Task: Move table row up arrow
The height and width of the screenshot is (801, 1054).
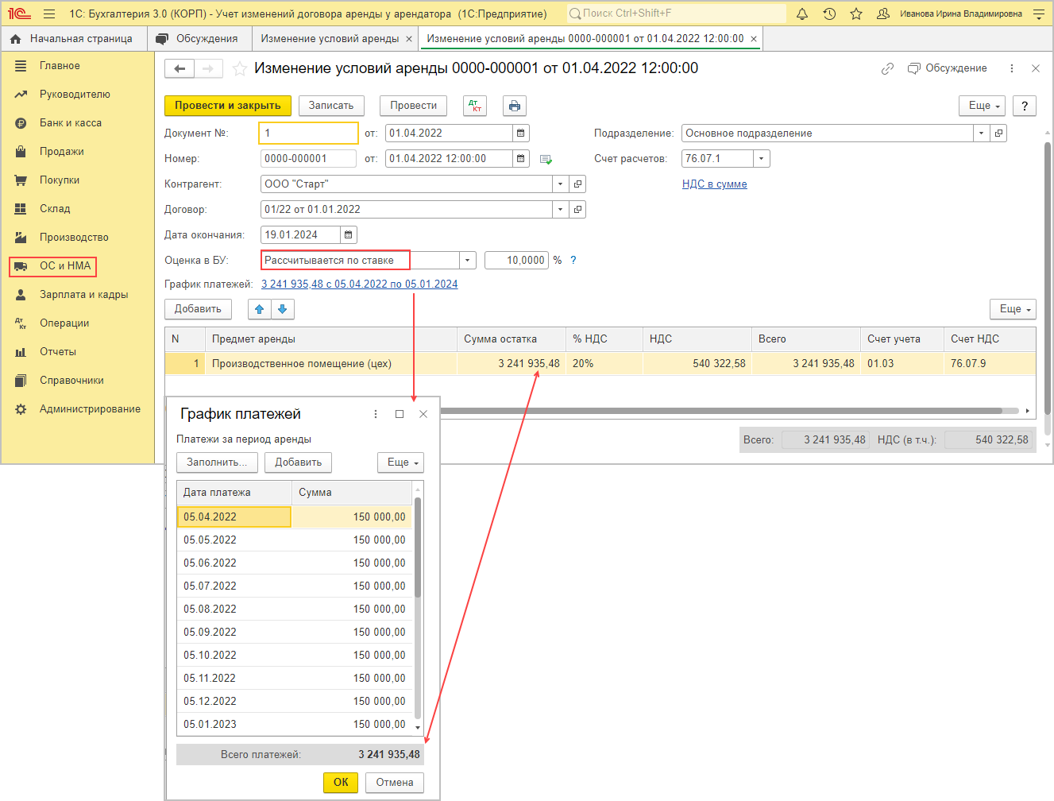Action: 260,309
